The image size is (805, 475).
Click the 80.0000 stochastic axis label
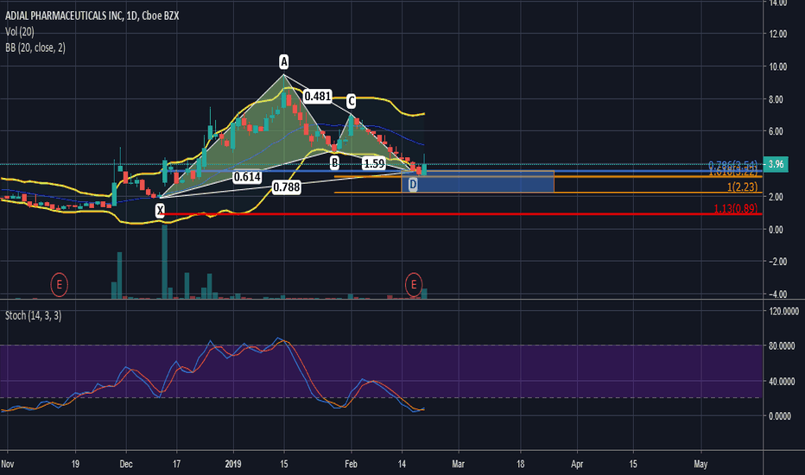tap(783, 346)
